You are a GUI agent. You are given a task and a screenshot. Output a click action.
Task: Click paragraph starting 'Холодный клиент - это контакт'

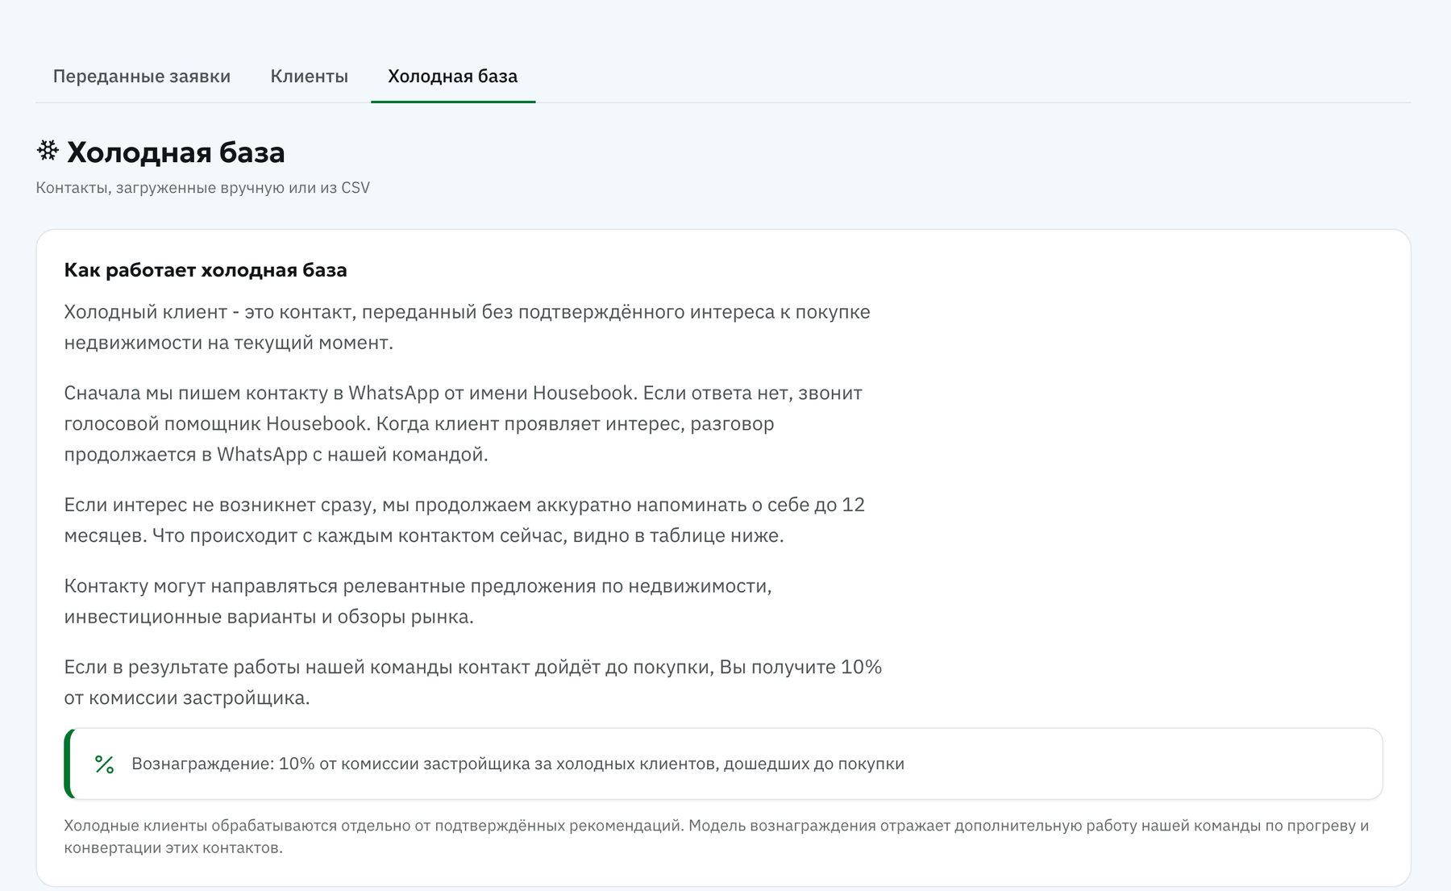[468, 327]
